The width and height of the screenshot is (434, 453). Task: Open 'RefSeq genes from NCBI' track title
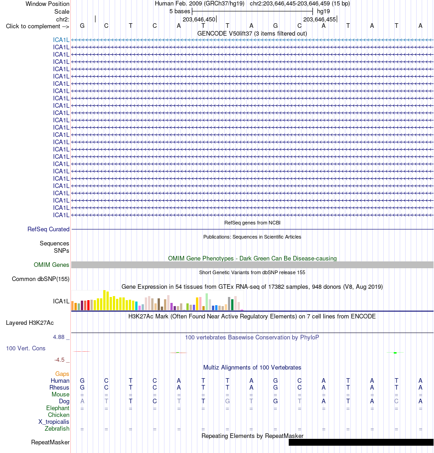pos(252,223)
